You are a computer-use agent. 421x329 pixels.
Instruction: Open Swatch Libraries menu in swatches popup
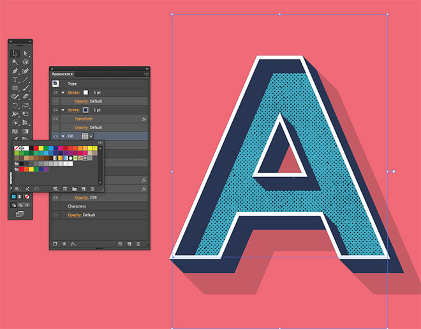[18, 189]
